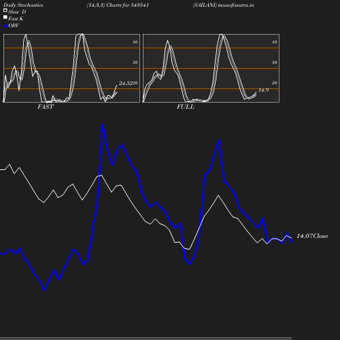Click the 'Slow D' legend label
The width and height of the screenshot is (340, 340).
tap(17, 12)
